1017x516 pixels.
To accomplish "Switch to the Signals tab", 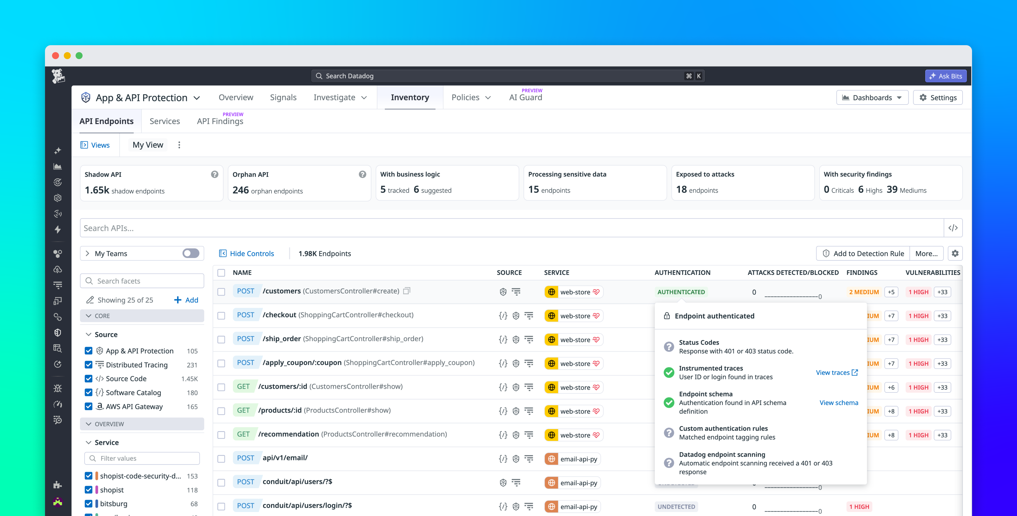I will click(x=283, y=97).
